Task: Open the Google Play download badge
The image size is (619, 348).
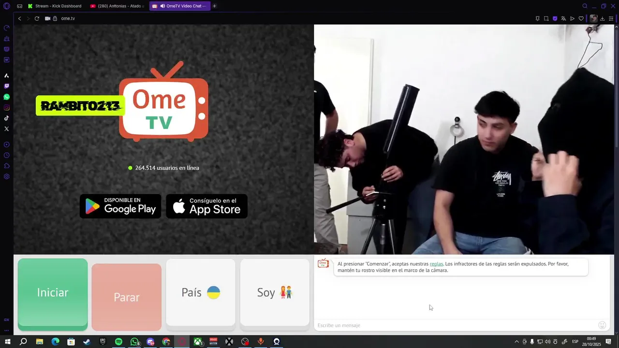Action: 120,206
